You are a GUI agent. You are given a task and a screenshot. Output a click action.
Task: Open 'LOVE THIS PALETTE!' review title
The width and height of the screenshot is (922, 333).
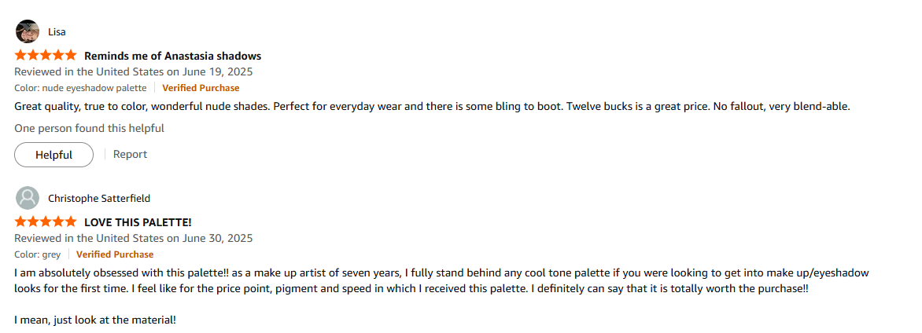click(138, 222)
